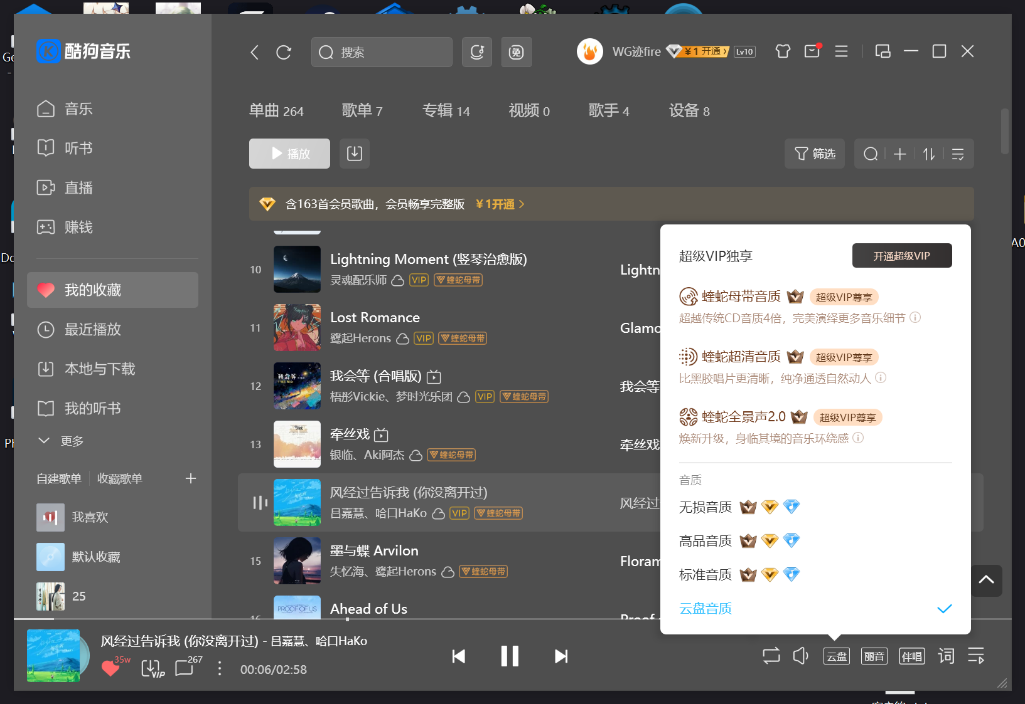This screenshot has width=1025, height=704.
Task: Open the lyrics display icon
Action: pos(946,656)
